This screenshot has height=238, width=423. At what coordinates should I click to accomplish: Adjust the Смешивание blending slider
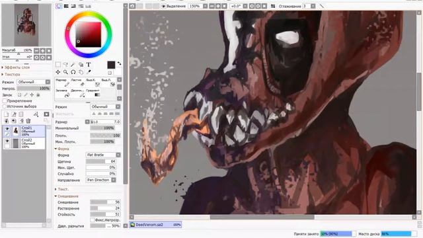[x=105, y=202]
